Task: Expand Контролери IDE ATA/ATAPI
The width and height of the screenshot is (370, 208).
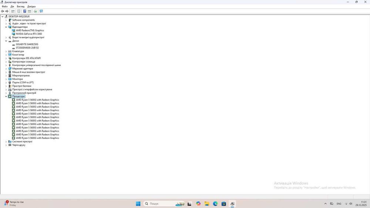Action: coord(6,58)
